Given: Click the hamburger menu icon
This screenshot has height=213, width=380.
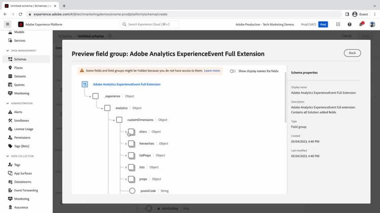Looking at the screenshot, I should pos(8,24).
